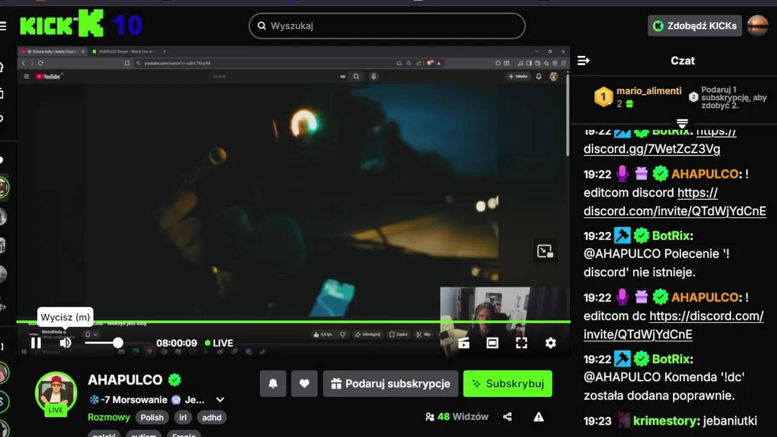Mute the stream with the speaker icon
The height and width of the screenshot is (437, 777).
click(x=66, y=343)
